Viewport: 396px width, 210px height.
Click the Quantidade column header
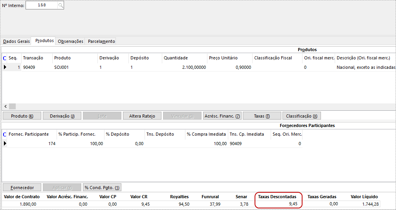click(185, 58)
